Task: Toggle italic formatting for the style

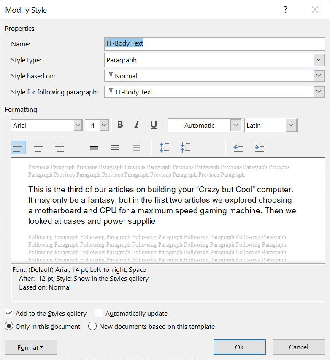Action: pyautogui.click(x=137, y=125)
